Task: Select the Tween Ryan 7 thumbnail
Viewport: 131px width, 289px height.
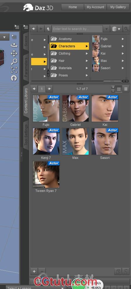Action: click(46, 175)
